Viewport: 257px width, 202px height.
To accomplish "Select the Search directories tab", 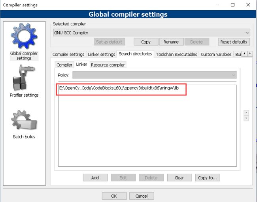I will click(x=135, y=54).
